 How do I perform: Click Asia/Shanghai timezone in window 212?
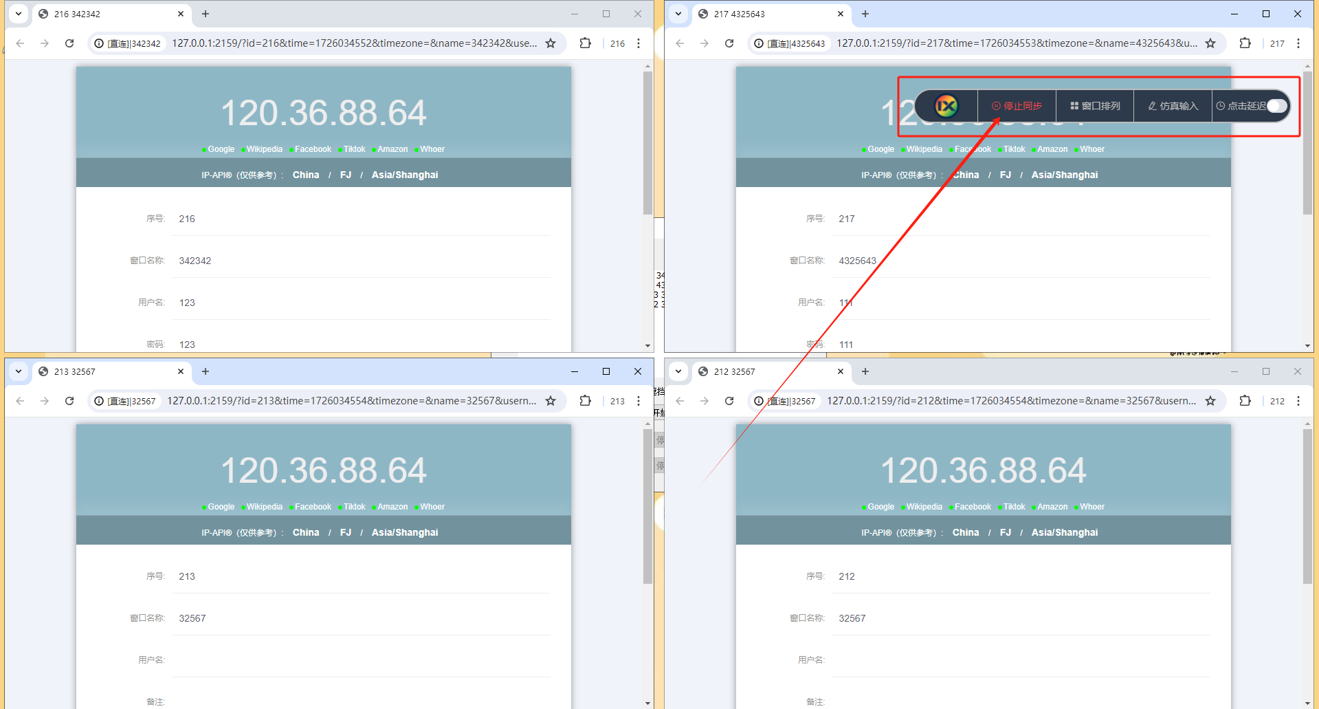(x=1064, y=532)
